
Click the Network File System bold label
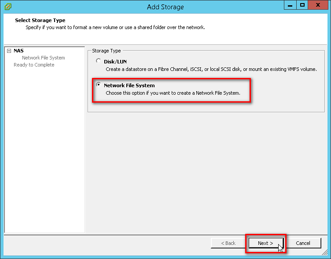click(x=129, y=85)
